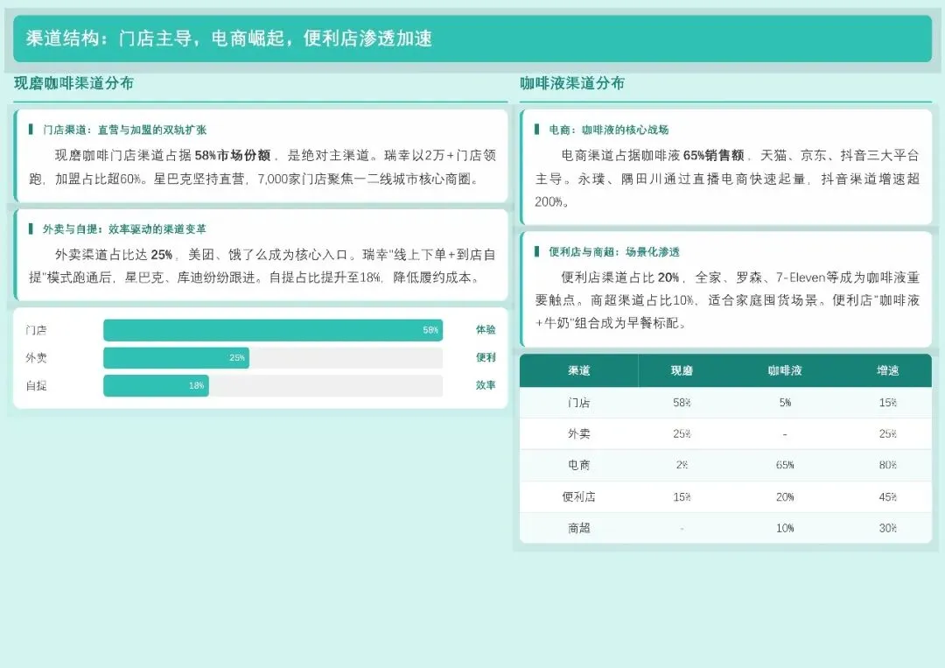Click bold "20%" in the 便利店渠道占比 sentence

668,278
